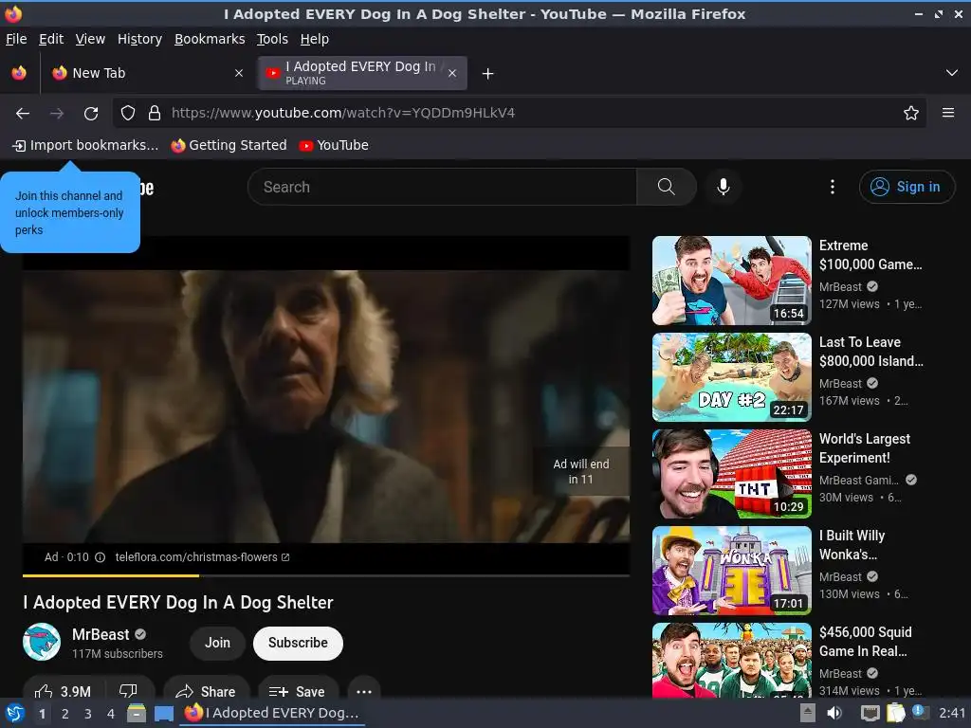Screen dimensions: 971x728
Task: Open YouTube settings three-dot menu
Action: point(833,187)
